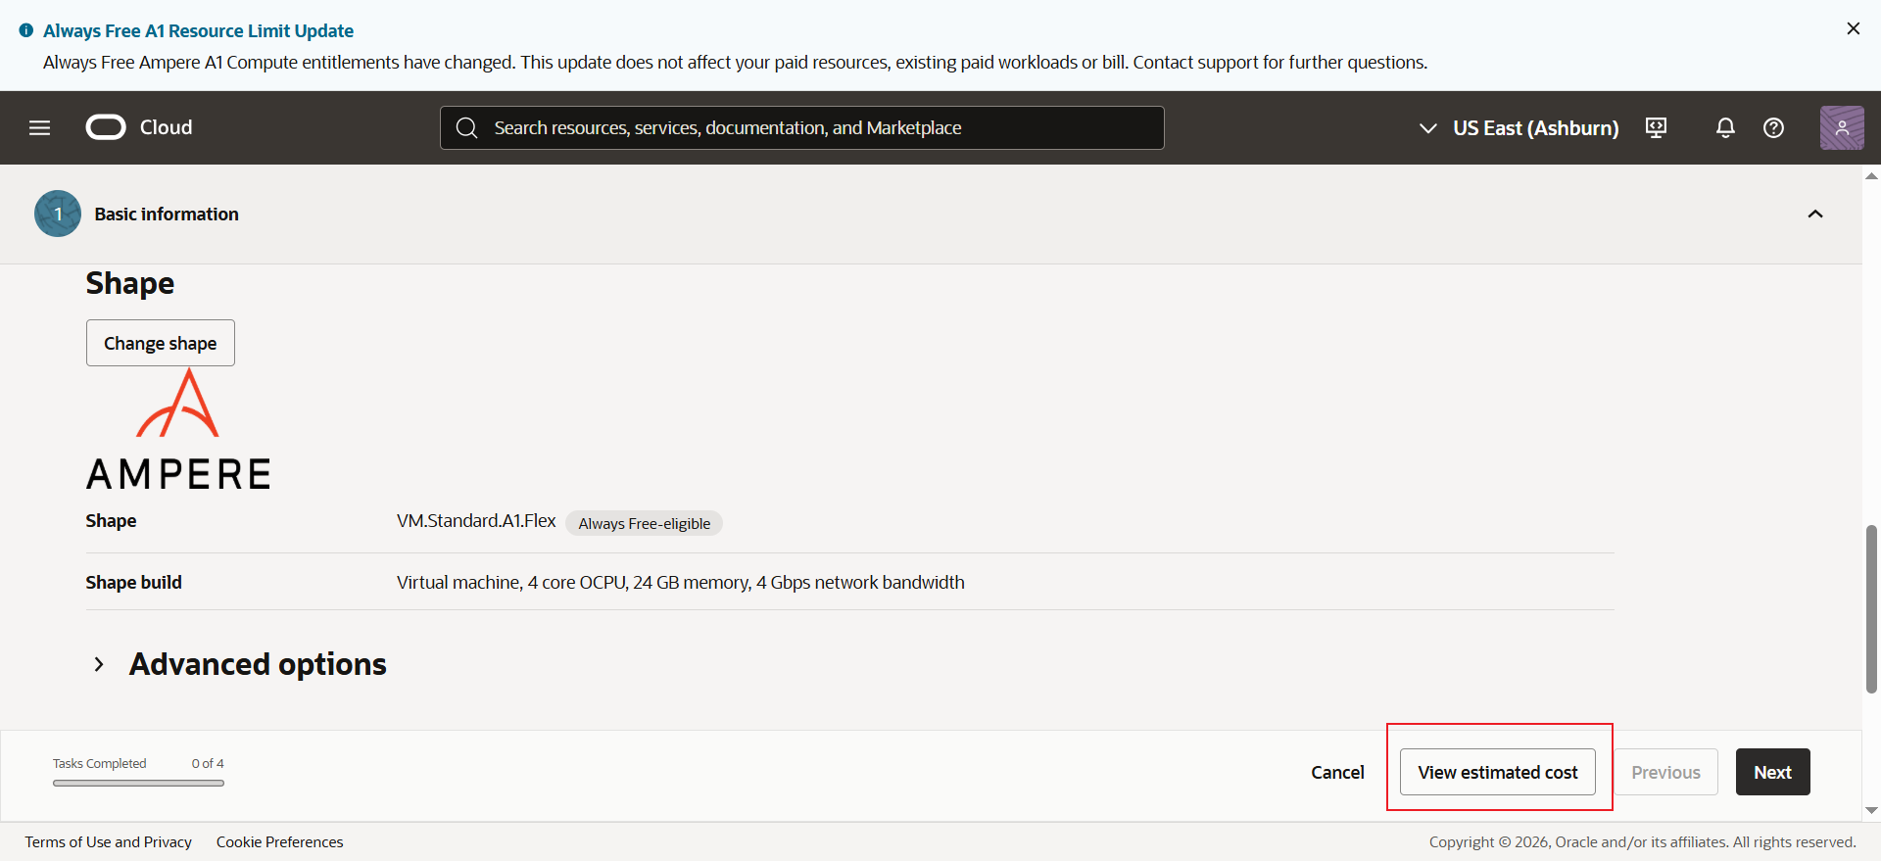
Task: Click the Oracle Cloud logo
Action: (139, 127)
